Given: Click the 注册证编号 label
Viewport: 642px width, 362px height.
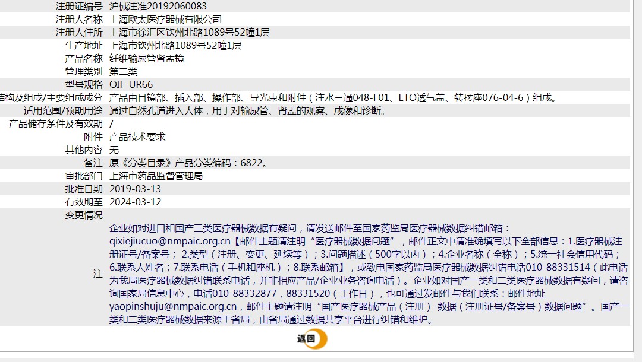Looking at the screenshot, I should click(x=79, y=6).
